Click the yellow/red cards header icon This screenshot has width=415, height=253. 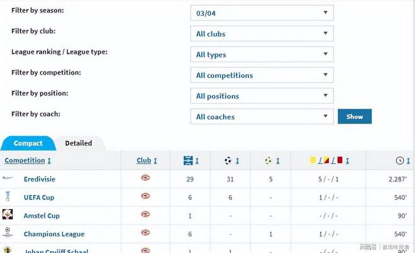click(x=325, y=161)
